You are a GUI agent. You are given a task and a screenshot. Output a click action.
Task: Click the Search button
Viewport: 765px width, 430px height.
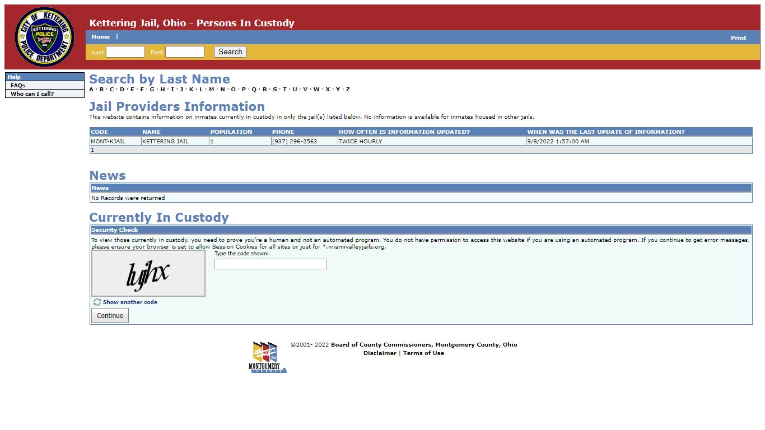(x=230, y=52)
